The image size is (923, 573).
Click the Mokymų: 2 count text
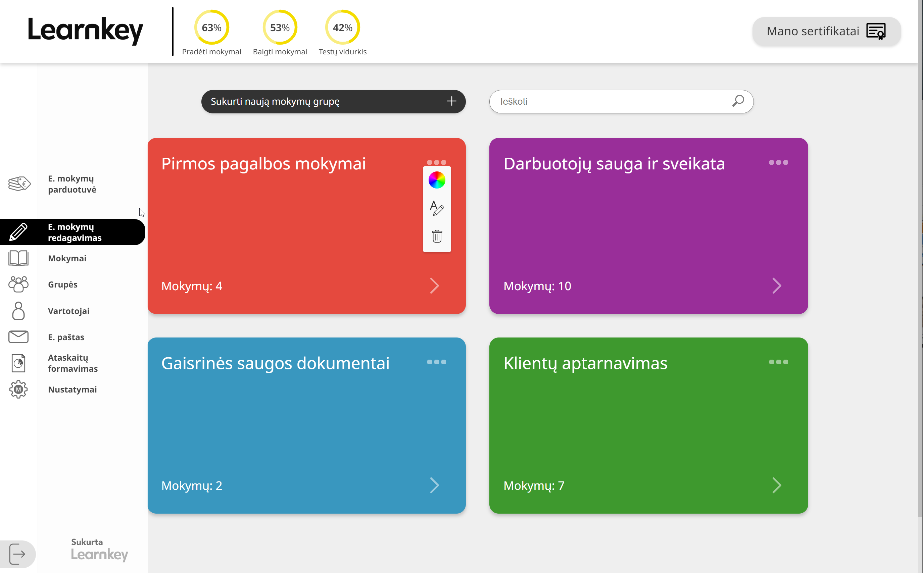(x=192, y=486)
